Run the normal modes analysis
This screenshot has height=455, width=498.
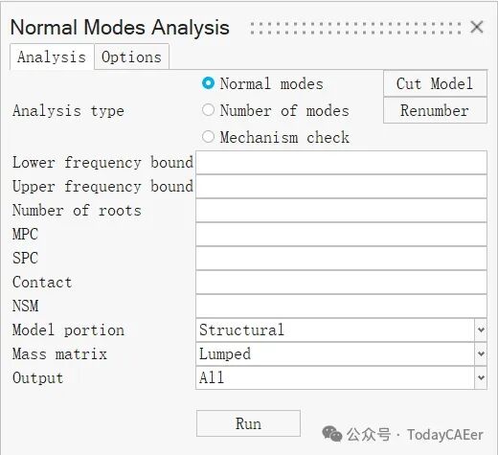point(248,423)
